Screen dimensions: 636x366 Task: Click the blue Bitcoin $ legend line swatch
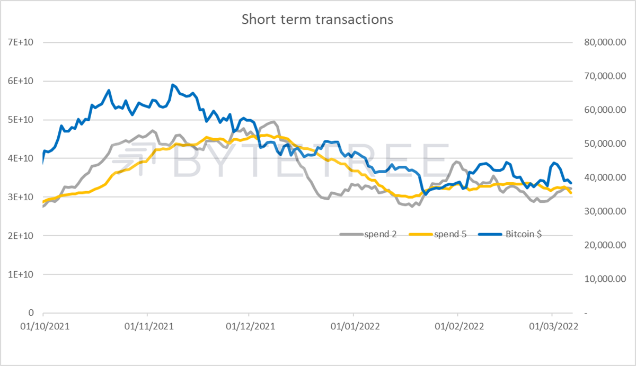490,234
